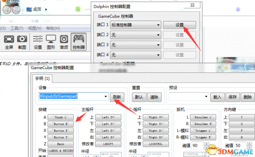Viewport: 255px width, 157px height.
Task: Click trigger R mapping 'Shoulder R'
Action: click(x=203, y=124)
